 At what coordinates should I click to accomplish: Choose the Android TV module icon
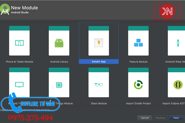[19, 85]
